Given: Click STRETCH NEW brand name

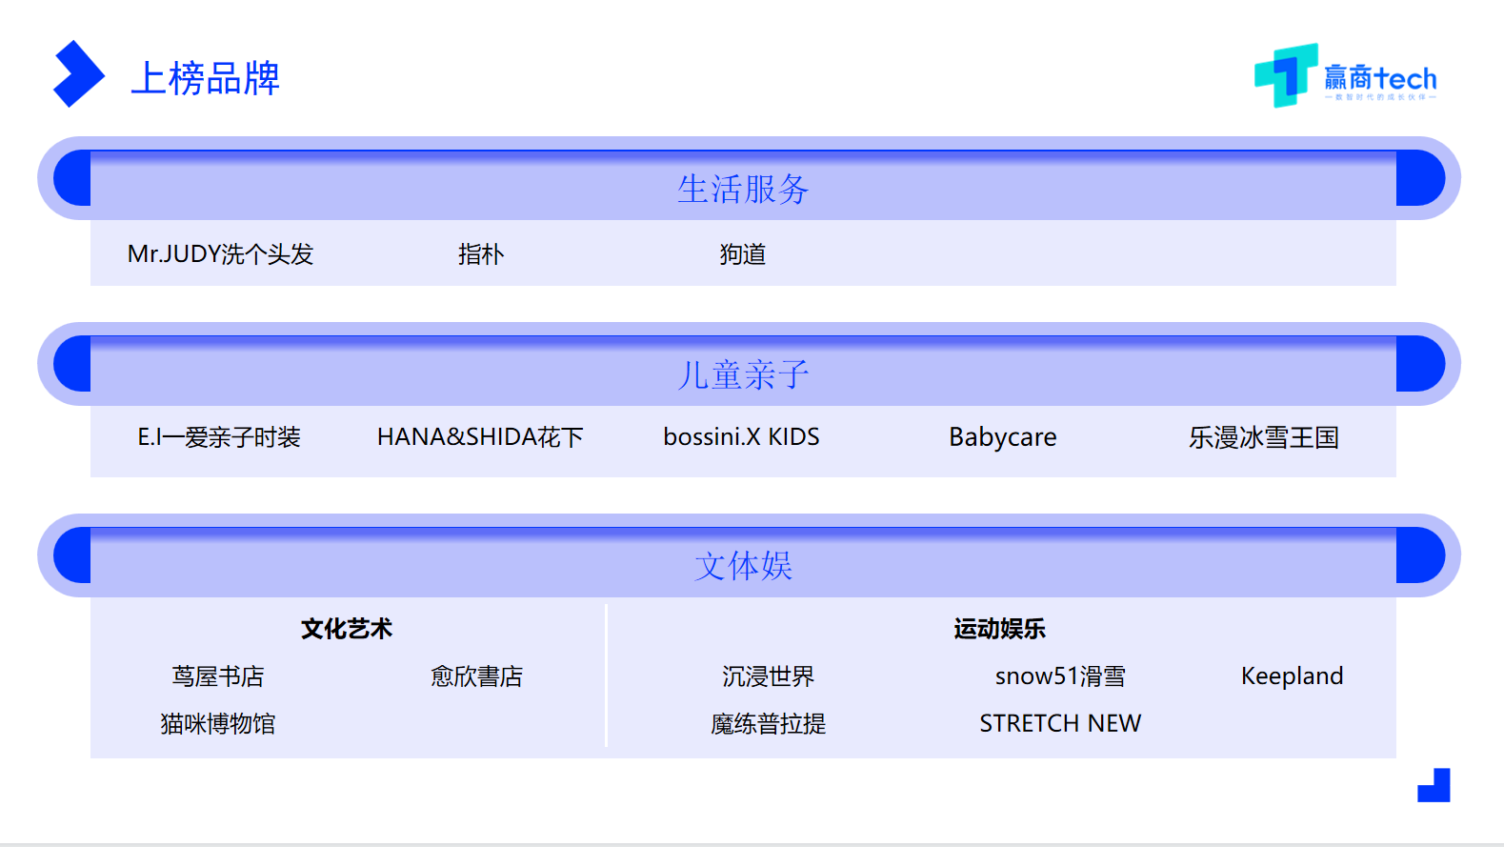Looking at the screenshot, I should [x=1060, y=724].
